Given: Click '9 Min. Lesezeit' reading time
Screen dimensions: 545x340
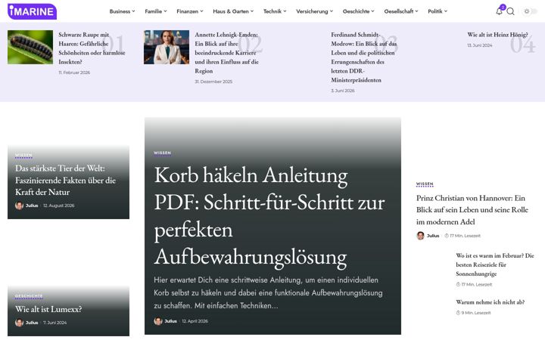Looking at the screenshot, I should [x=473, y=313].
